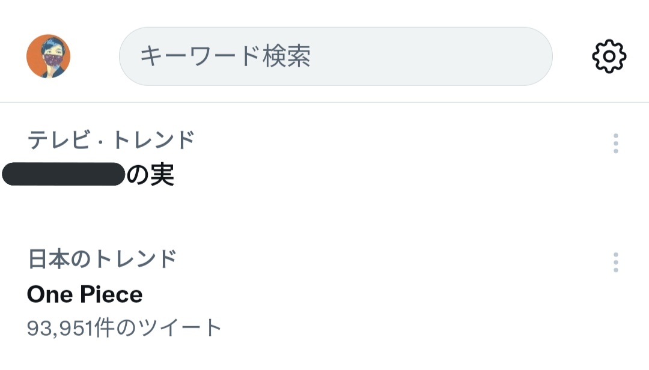Click the 実 character in the trend title
Viewport: 649px width, 370px height.
pyautogui.click(x=162, y=175)
